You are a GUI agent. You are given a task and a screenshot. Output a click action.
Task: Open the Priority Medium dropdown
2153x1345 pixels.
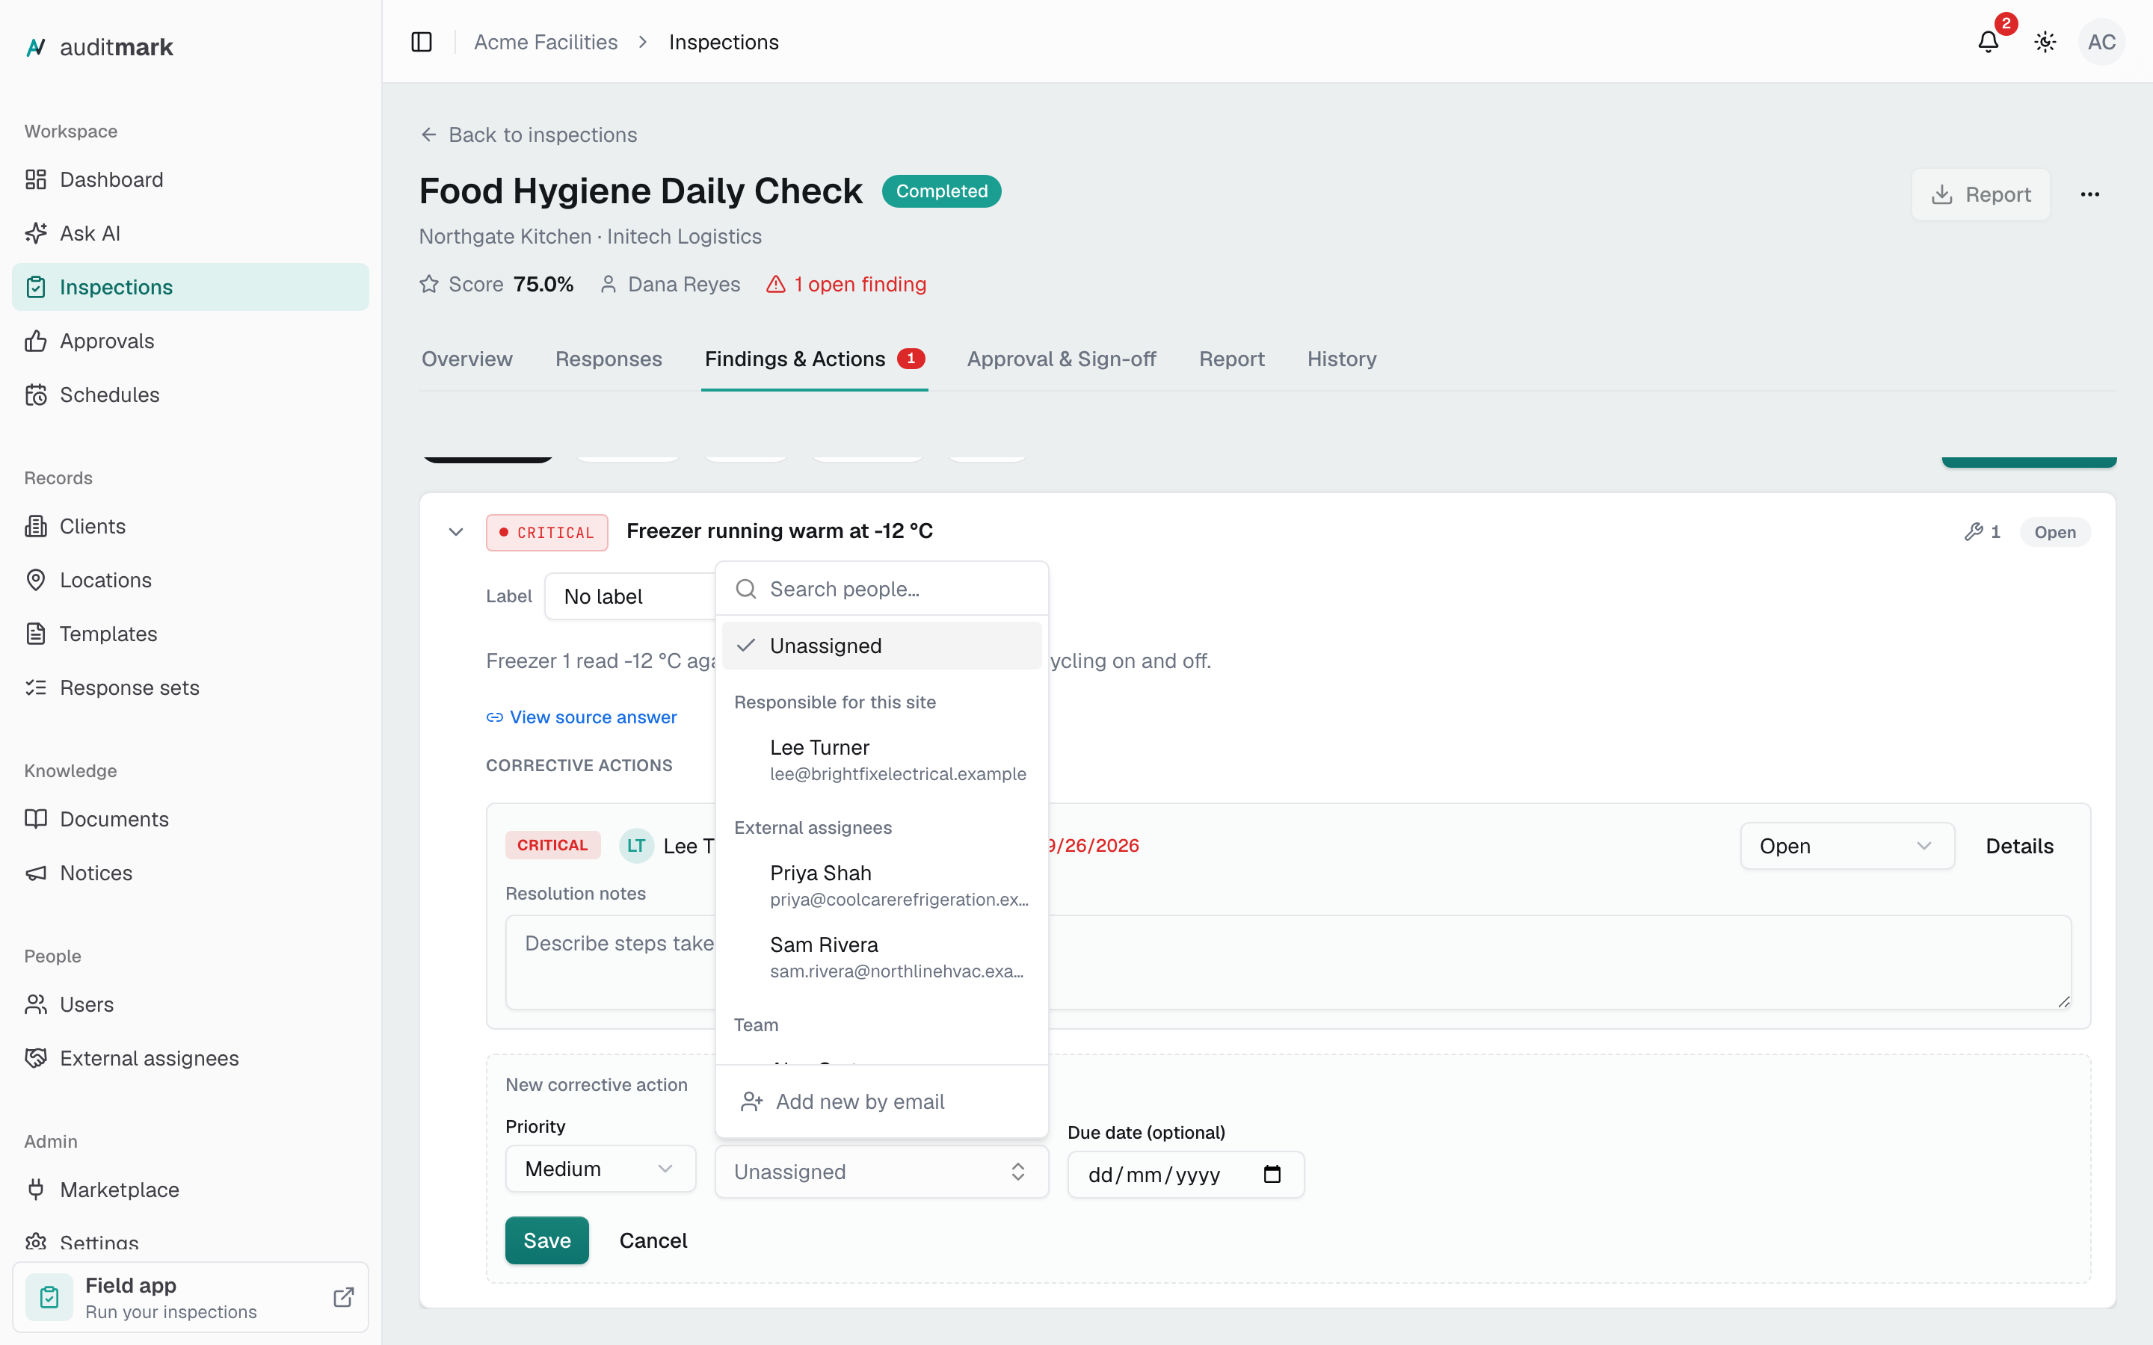(x=600, y=1169)
